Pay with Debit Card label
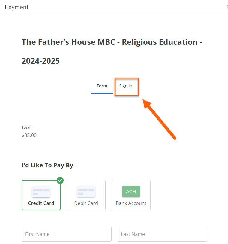The height and width of the screenshot is (244, 228). pyautogui.click(x=86, y=203)
